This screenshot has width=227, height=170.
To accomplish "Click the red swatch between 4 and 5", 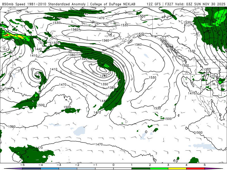I will coord(196,169).
